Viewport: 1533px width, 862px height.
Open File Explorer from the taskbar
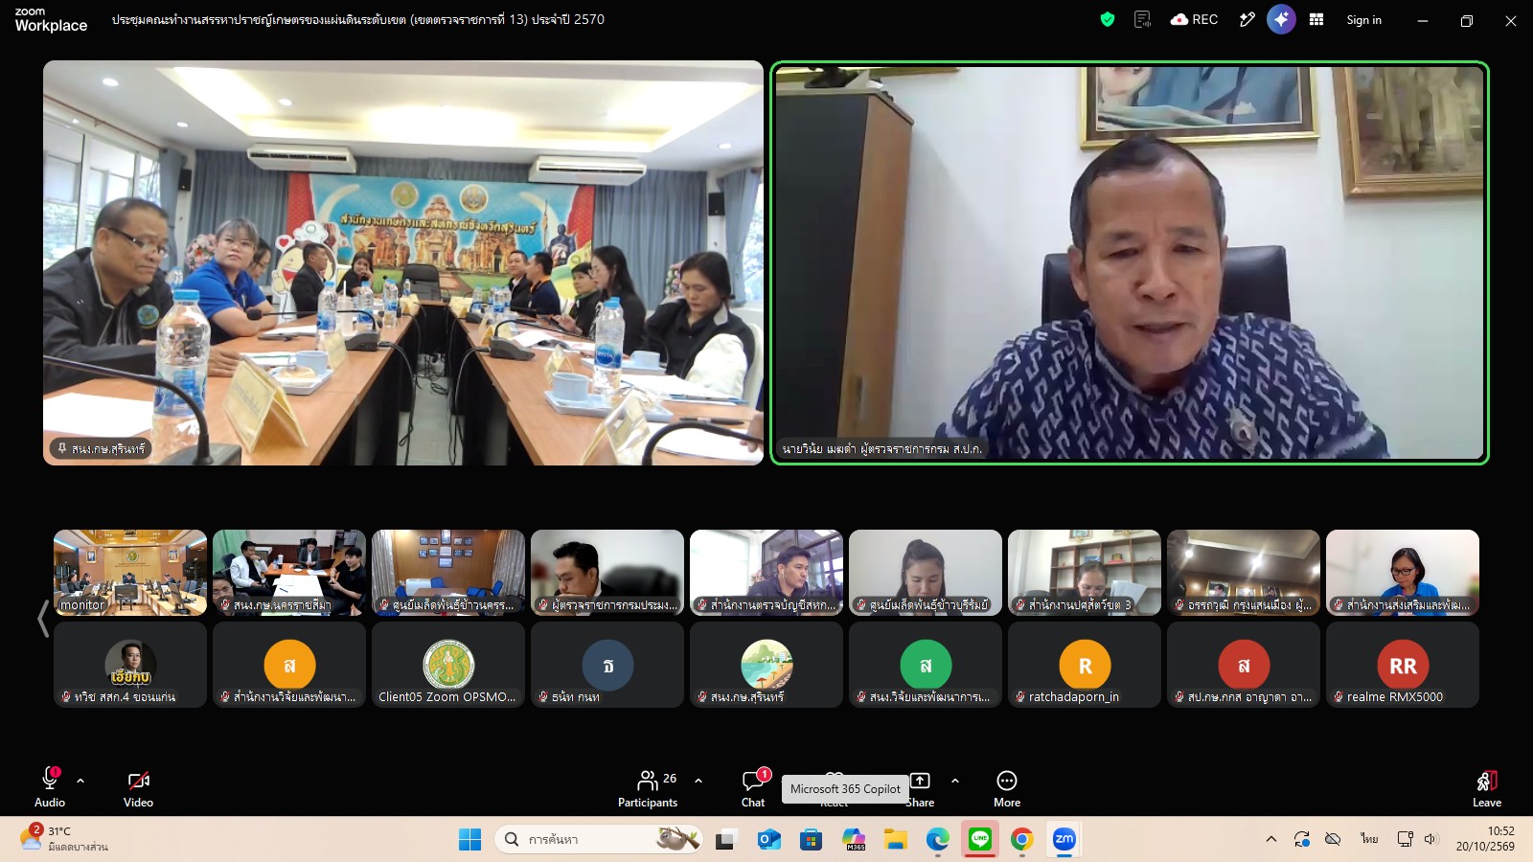[x=896, y=840]
